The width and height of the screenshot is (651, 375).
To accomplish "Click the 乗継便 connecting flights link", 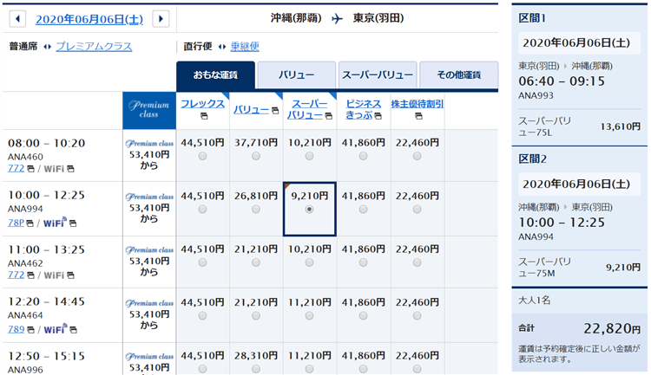I will [244, 47].
